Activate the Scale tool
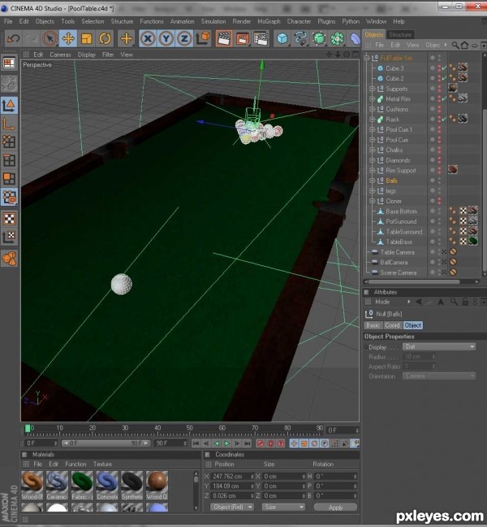The height and width of the screenshot is (527, 487). [87, 39]
